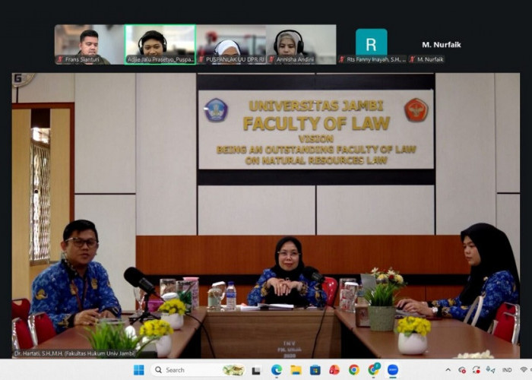Image resolution: width=532 pixels, height=380 pixels.
Task: Click the Adjie Jalu Prasetyo name label
Action: tap(160, 59)
